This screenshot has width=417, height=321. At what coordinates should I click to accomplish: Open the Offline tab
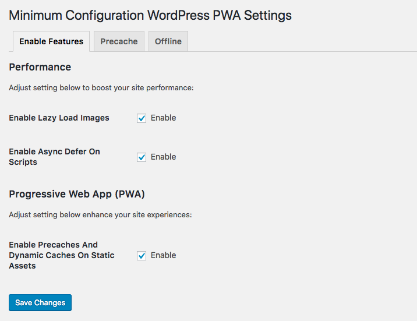point(168,41)
